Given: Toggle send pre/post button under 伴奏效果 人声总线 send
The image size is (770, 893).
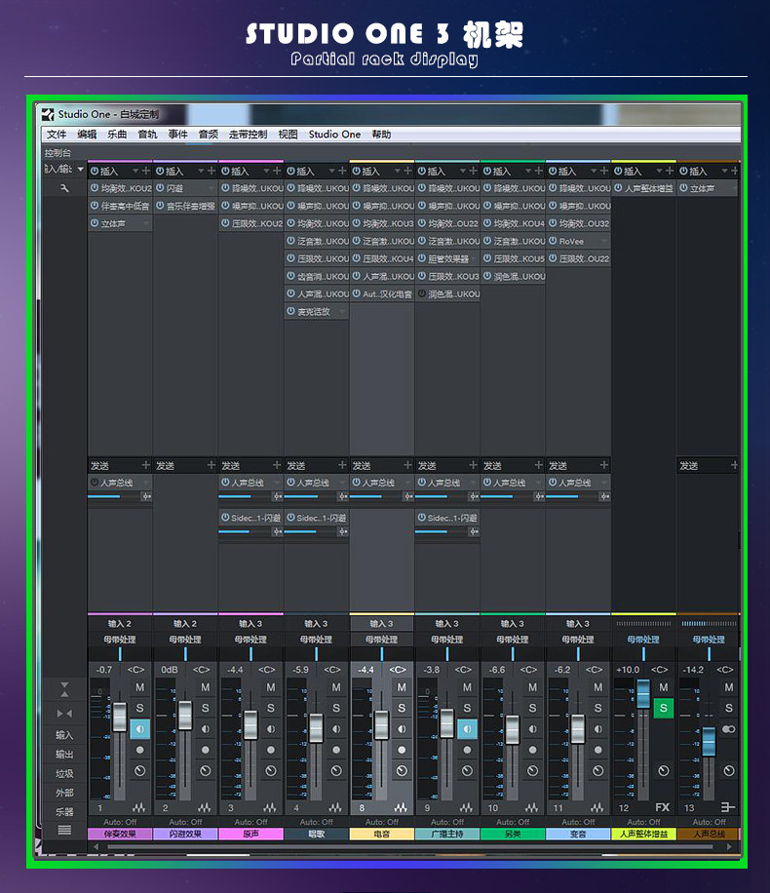Looking at the screenshot, I should click(146, 496).
